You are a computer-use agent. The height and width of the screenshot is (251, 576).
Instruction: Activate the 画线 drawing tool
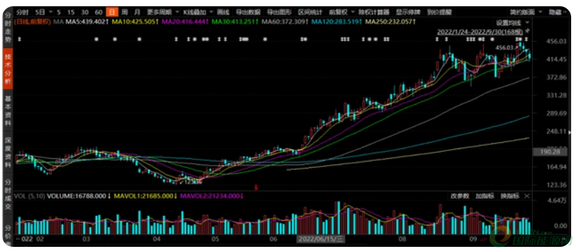click(x=223, y=12)
